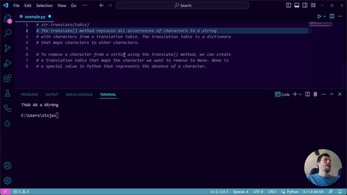Open the Go menu
The image size is (347, 195).
74,5
